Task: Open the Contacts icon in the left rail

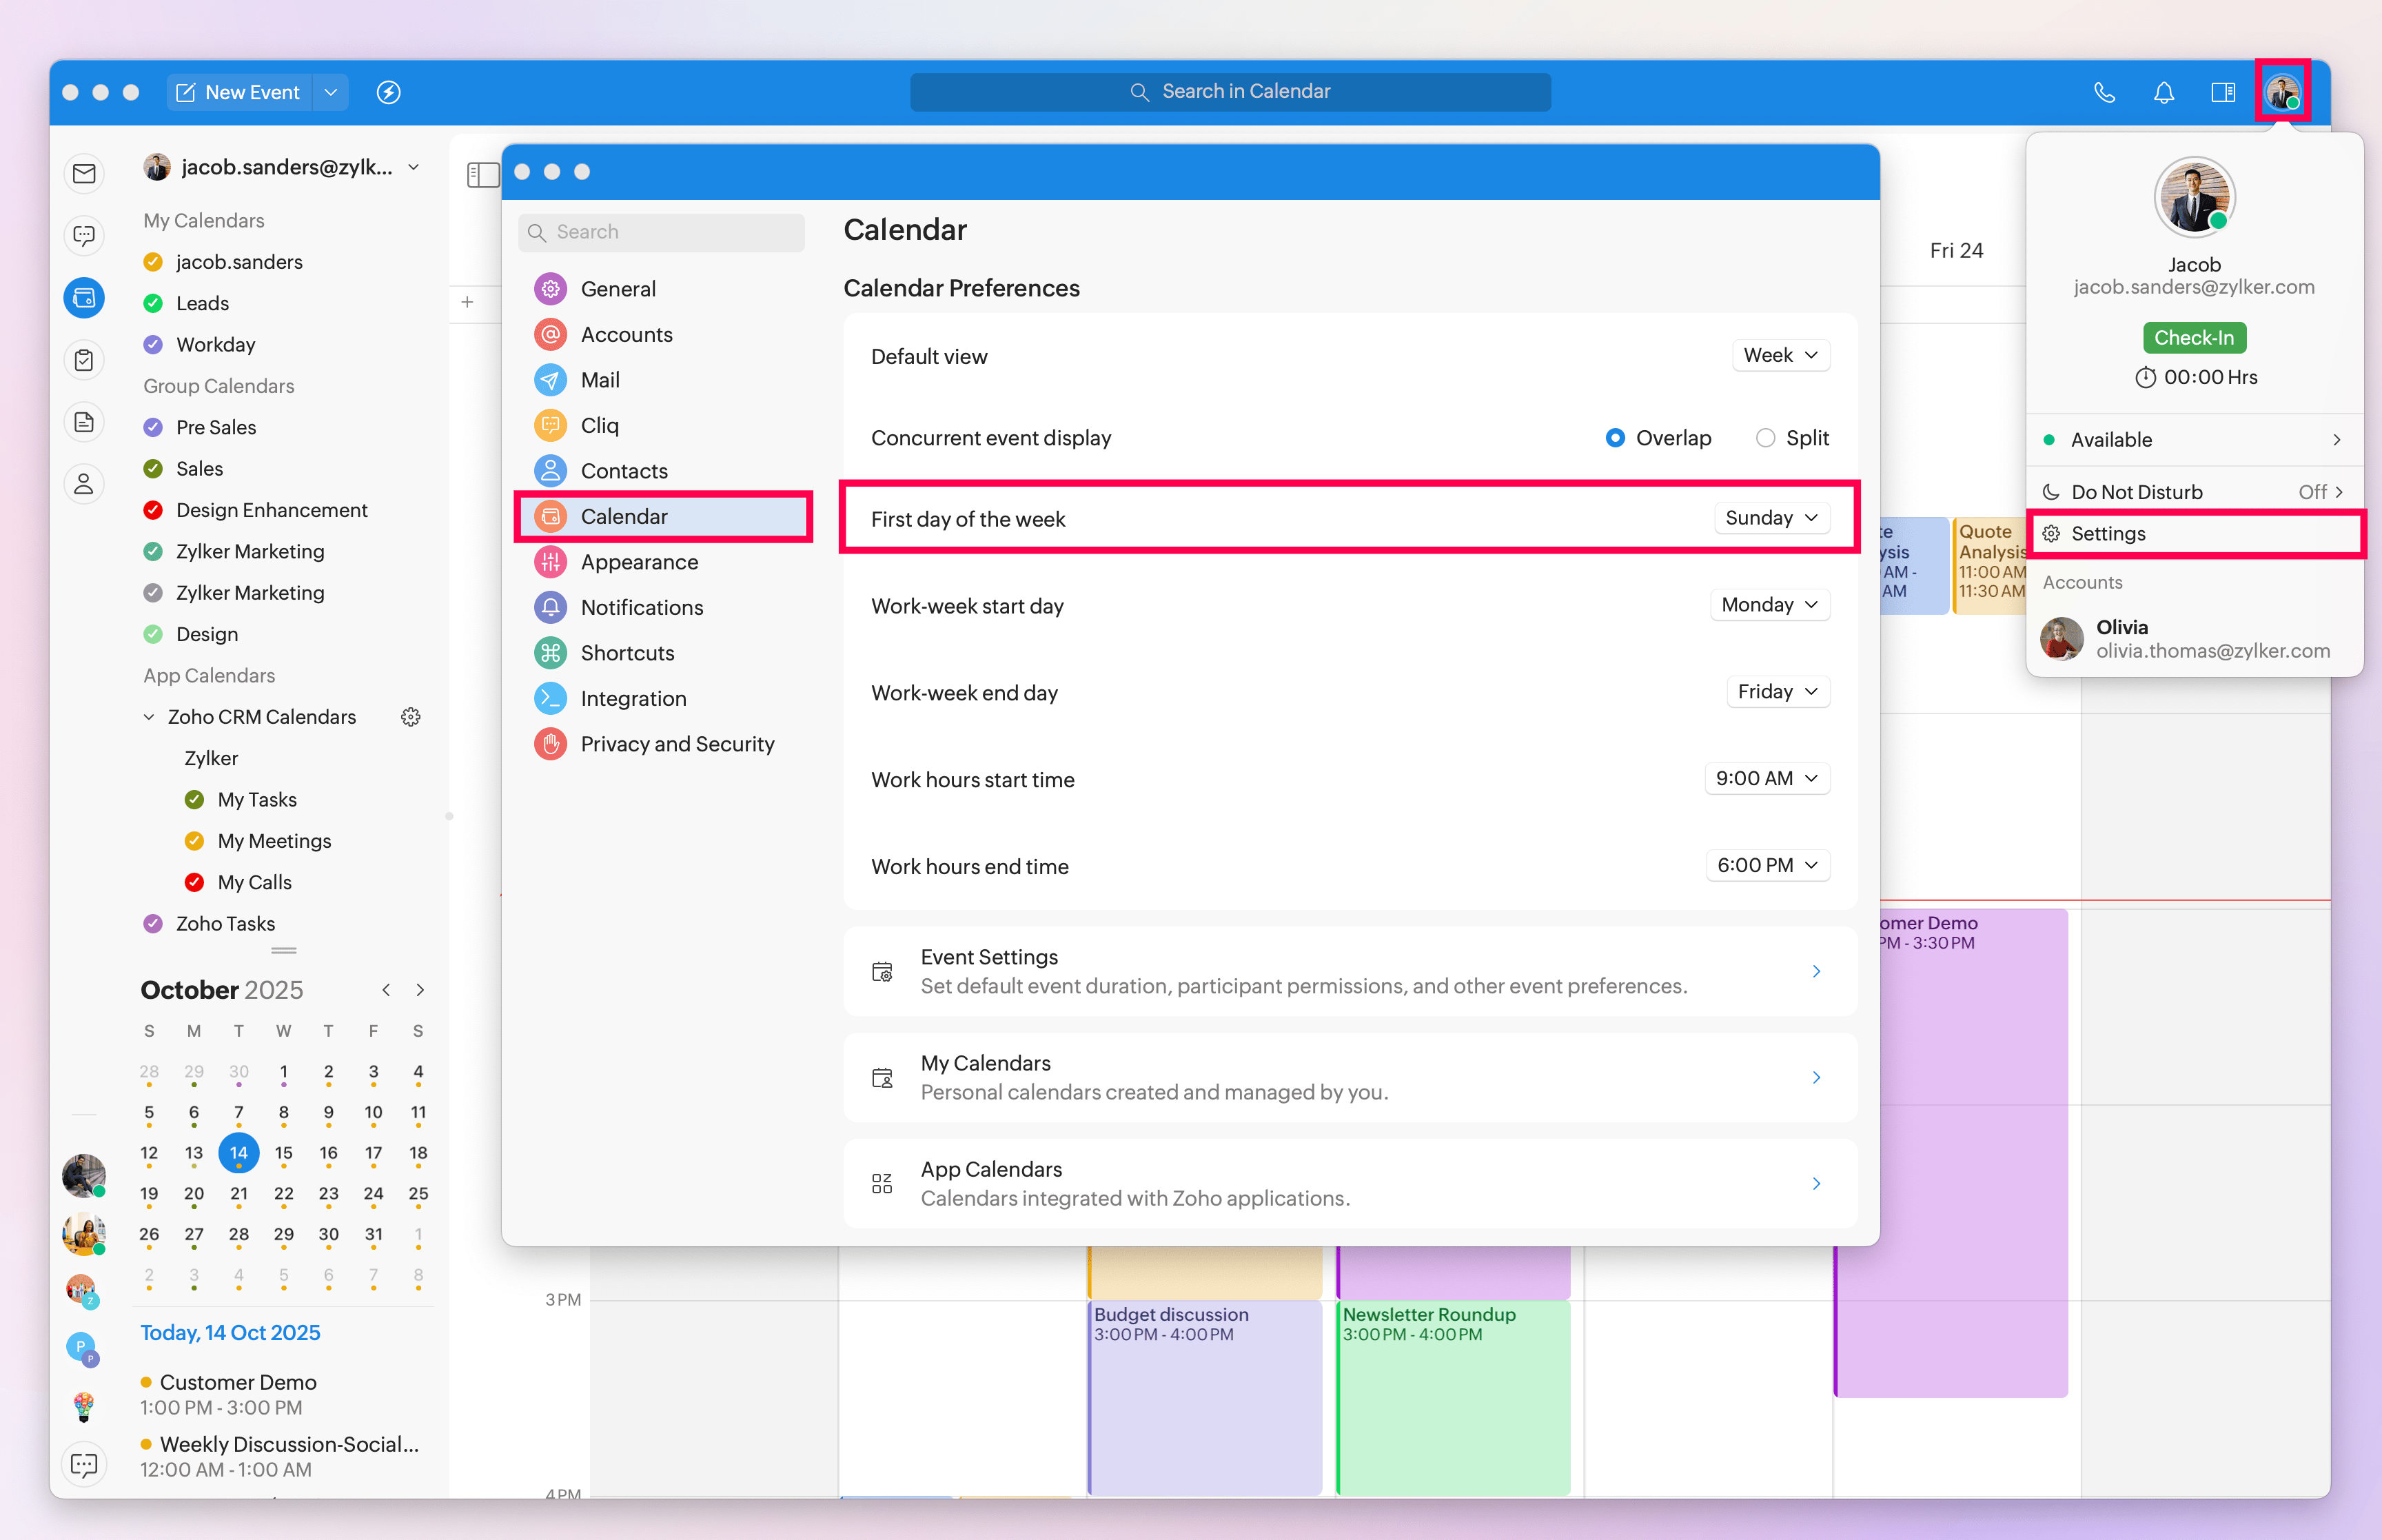Action: [84, 484]
